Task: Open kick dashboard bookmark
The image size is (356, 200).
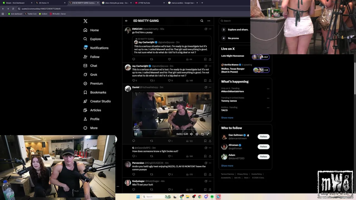Action: tap(15, 14)
